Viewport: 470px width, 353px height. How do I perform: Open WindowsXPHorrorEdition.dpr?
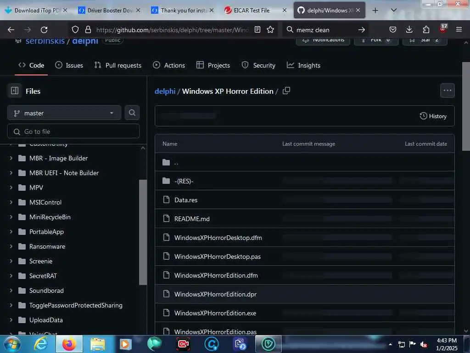tap(215, 295)
